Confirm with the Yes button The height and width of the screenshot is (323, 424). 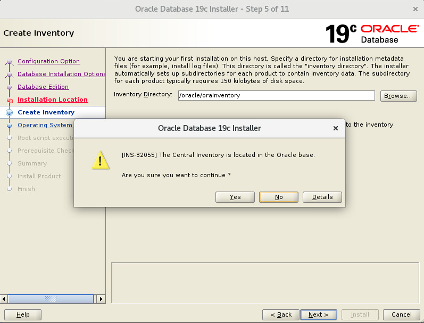pos(235,197)
